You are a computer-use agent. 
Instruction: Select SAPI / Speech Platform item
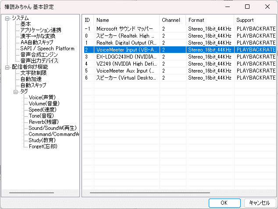[x=47, y=49]
